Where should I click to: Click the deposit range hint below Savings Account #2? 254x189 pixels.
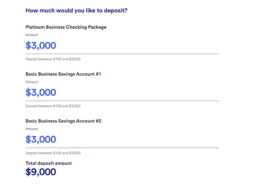click(x=53, y=153)
